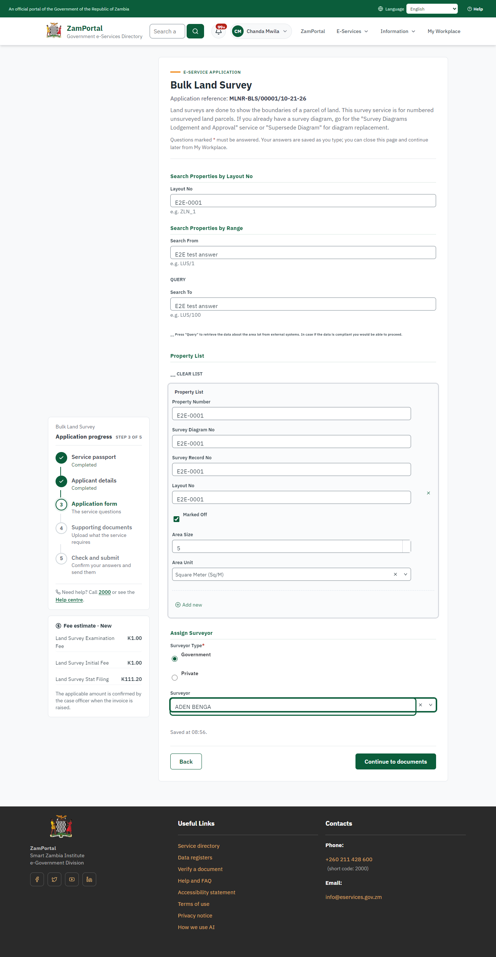Click Add new in the Property List
Viewport: 496px width, 957px height.
point(189,605)
